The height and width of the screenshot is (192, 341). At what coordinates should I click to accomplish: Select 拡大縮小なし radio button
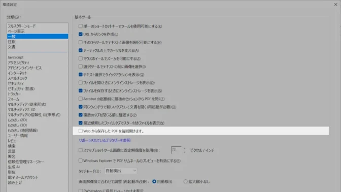pos(186,181)
